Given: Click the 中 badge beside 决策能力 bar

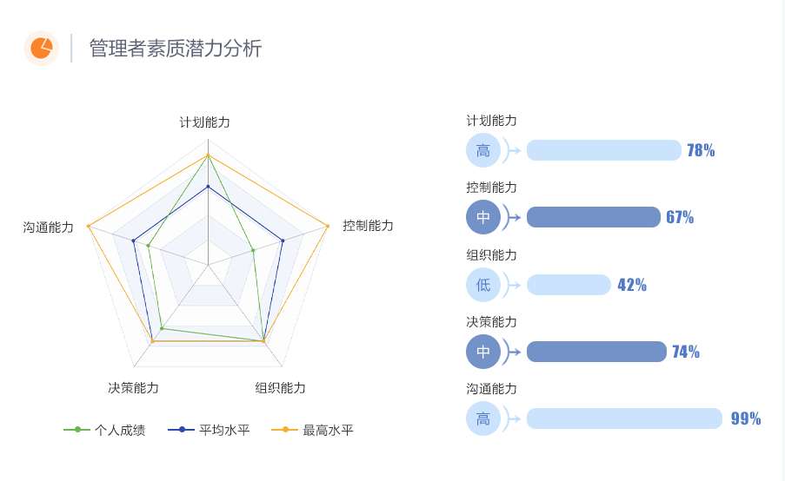Looking at the screenshot, I should (483, 352).
